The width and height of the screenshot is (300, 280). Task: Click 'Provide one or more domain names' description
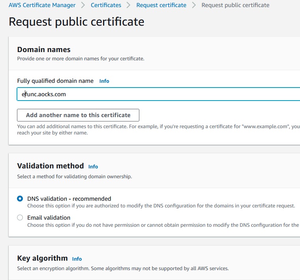coord(81,58)
